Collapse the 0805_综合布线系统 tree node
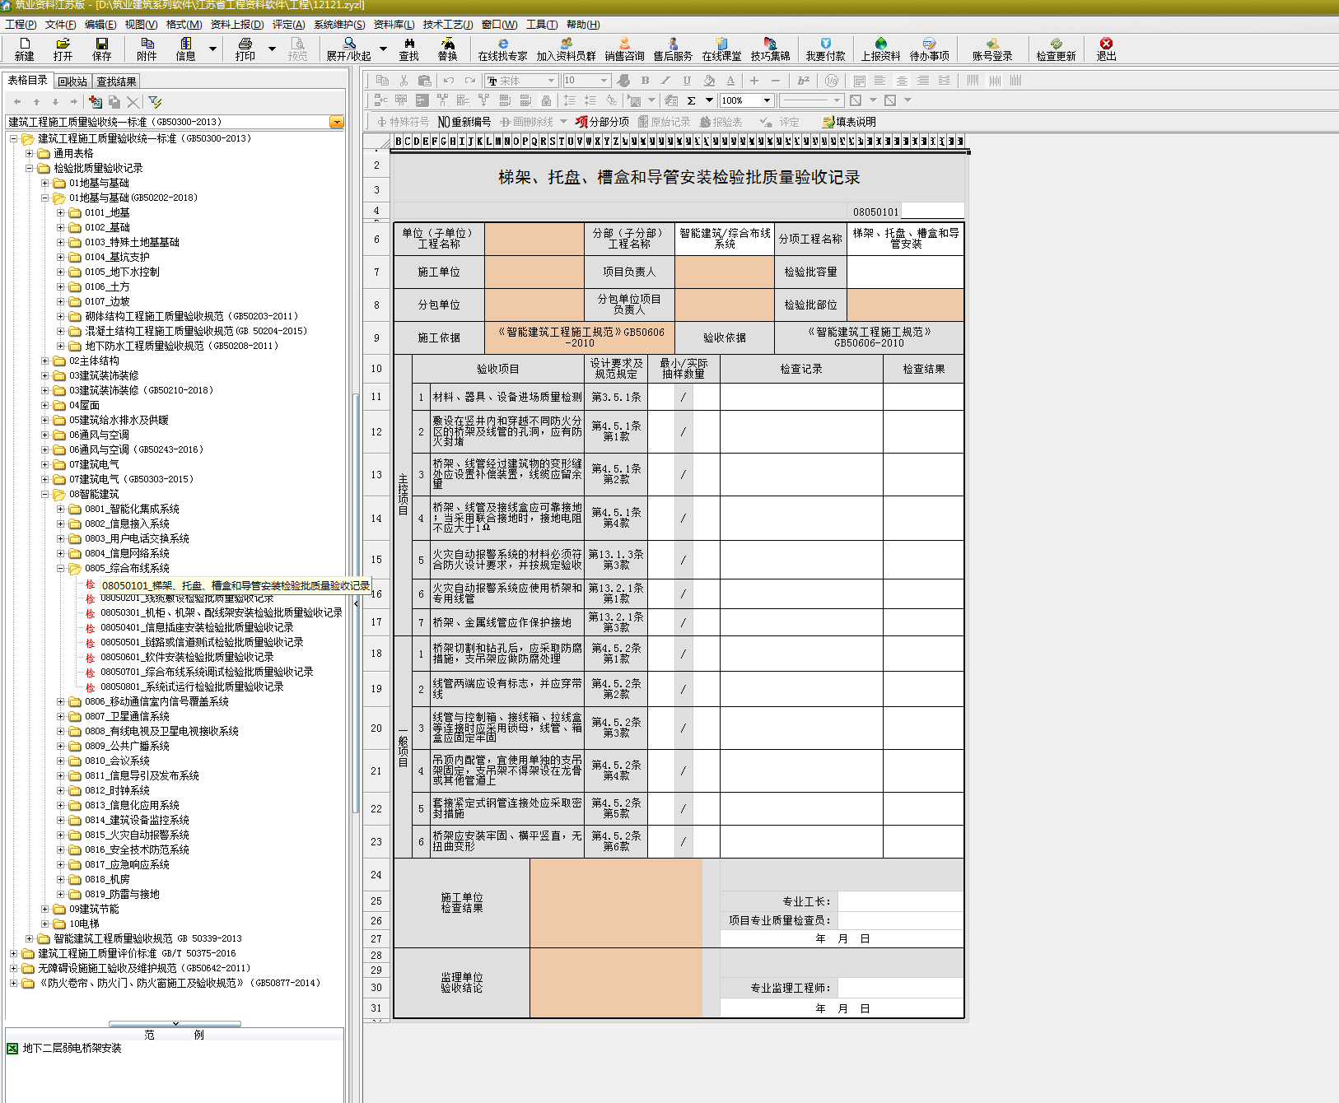Screen dimensions: 1339x1103 tap(60, 569)
